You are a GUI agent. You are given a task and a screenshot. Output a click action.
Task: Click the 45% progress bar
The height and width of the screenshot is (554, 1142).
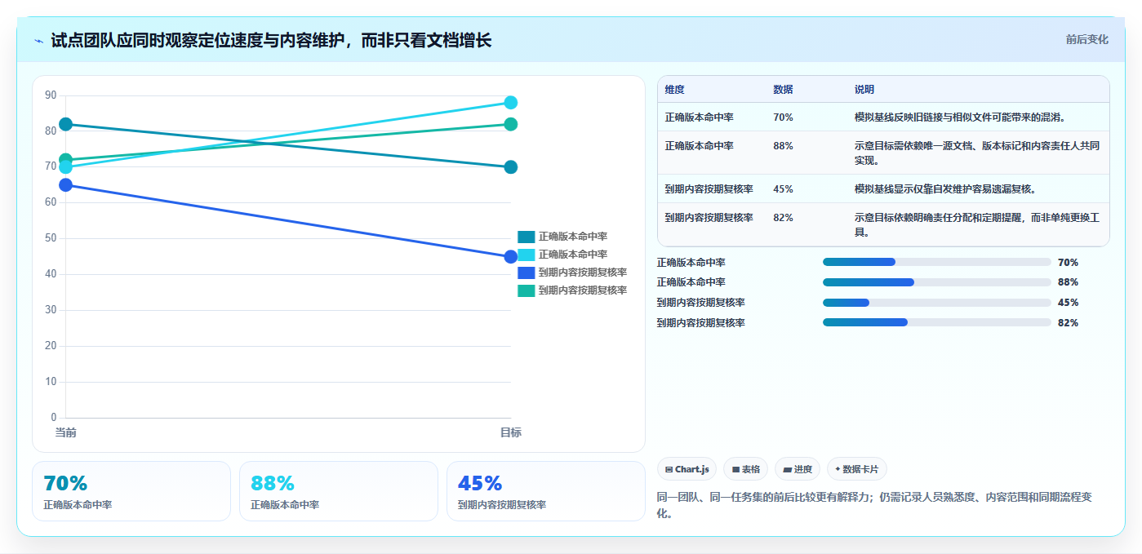coord(937,303)
